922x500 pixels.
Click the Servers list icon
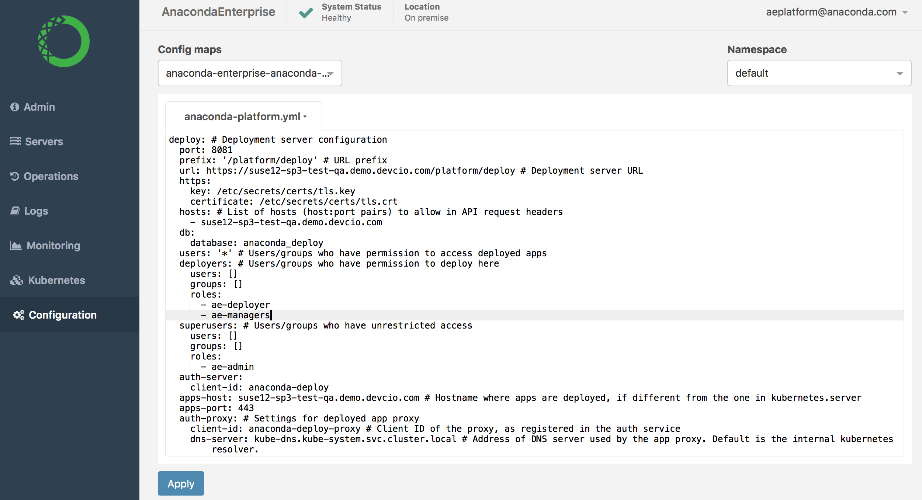click(x=15, y=142)
